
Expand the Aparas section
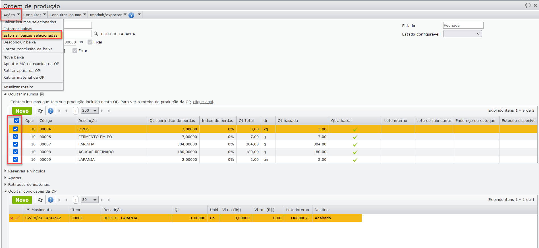click(5, 178)
